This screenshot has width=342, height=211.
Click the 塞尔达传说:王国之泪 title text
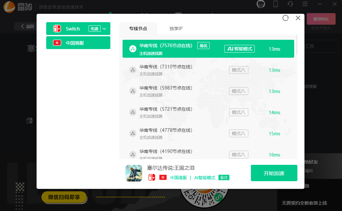tap(171, 168)
